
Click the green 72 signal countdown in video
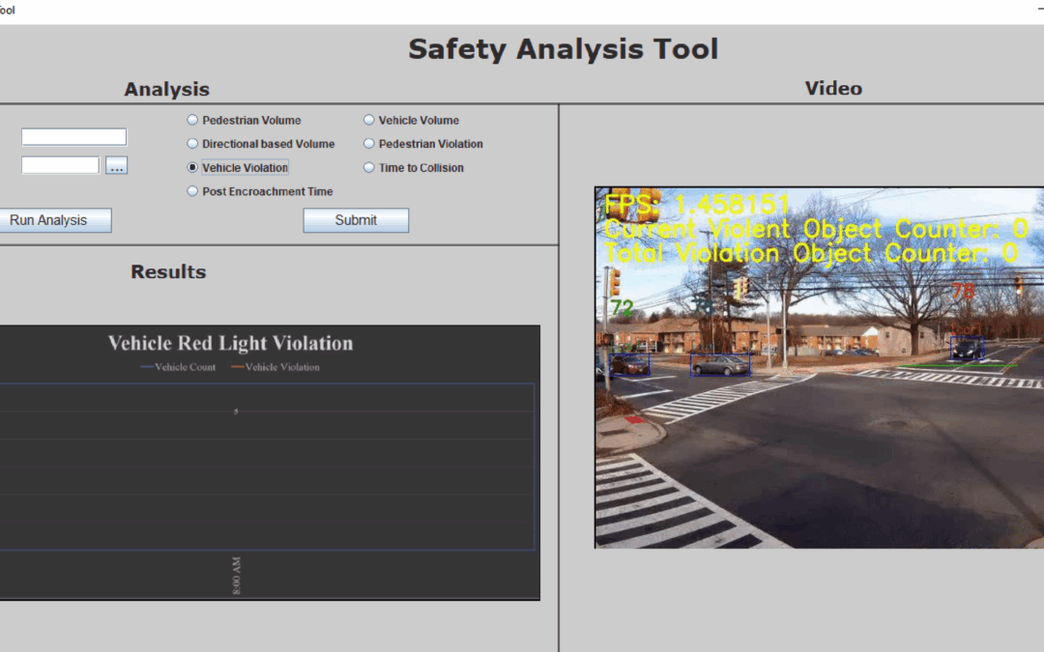[622, 308]
